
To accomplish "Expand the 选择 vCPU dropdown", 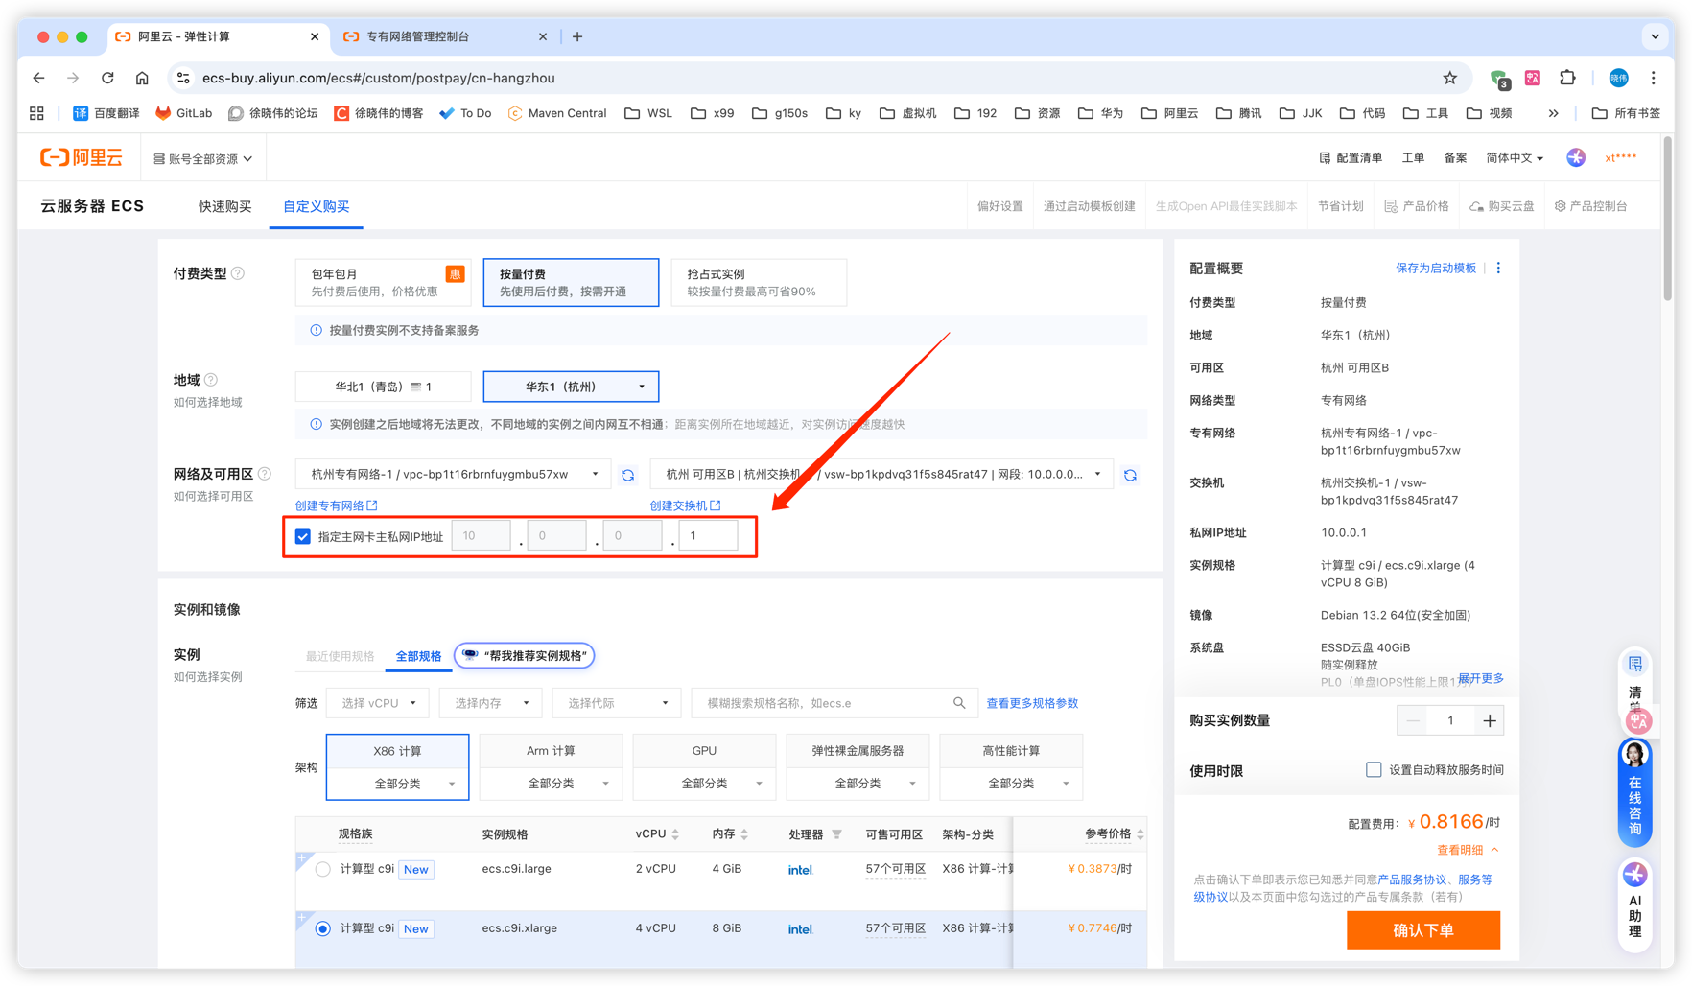I will 378,703.
